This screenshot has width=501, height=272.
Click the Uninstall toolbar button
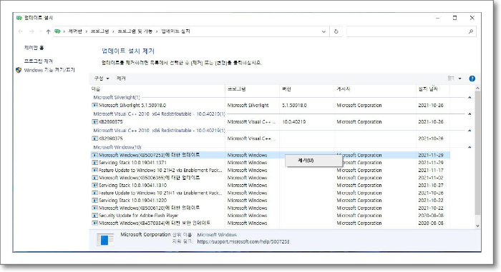(121, 79)
